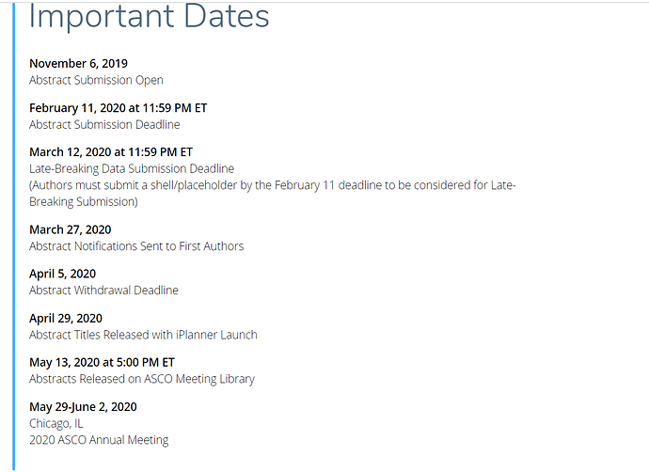Select the November 6, 2019 date
Viewport: 649px width, 472px height.
[x=78, y=63]
